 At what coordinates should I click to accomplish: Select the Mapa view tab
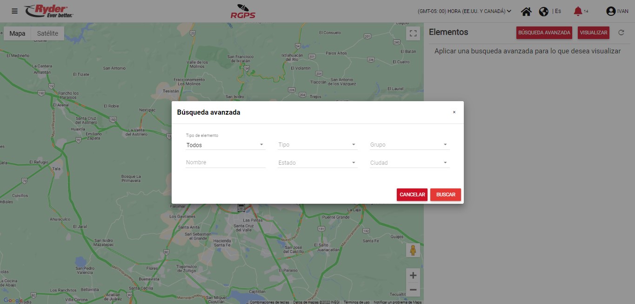(x=18, y=33)
